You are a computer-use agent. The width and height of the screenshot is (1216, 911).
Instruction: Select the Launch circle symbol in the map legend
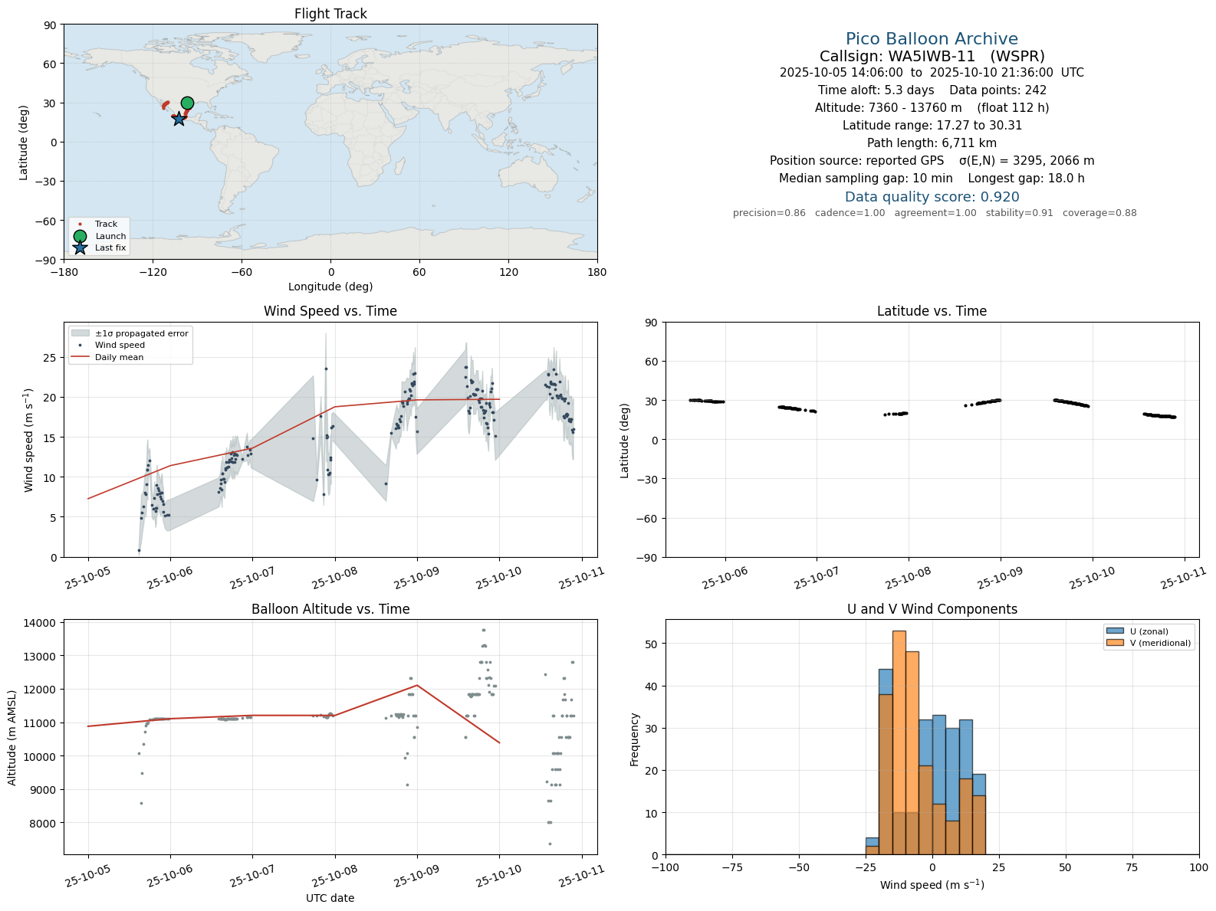pos(80,236)
